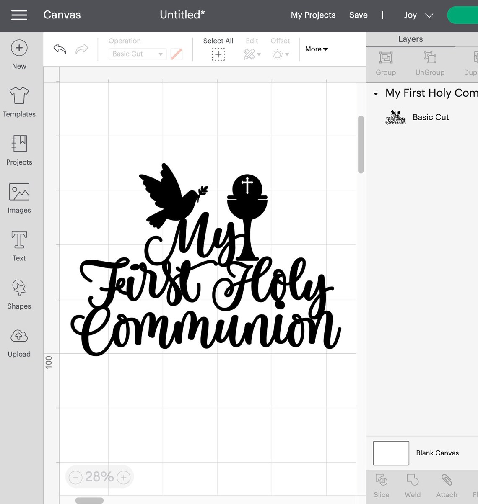Open the hamburger menu
The height and width of the screenshot is (504, 478).
[19, 15]
